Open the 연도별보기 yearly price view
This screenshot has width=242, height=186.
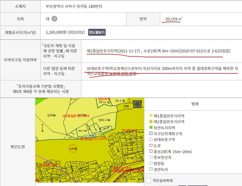(x=97, y=32)
